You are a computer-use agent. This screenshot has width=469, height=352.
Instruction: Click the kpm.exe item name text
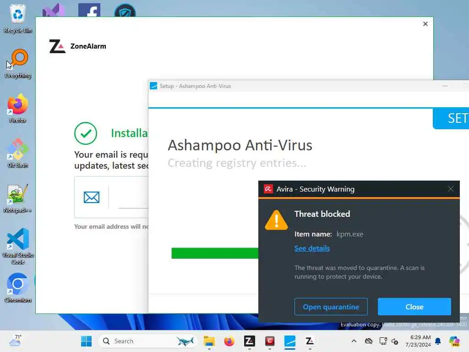(x=349, y=234)
